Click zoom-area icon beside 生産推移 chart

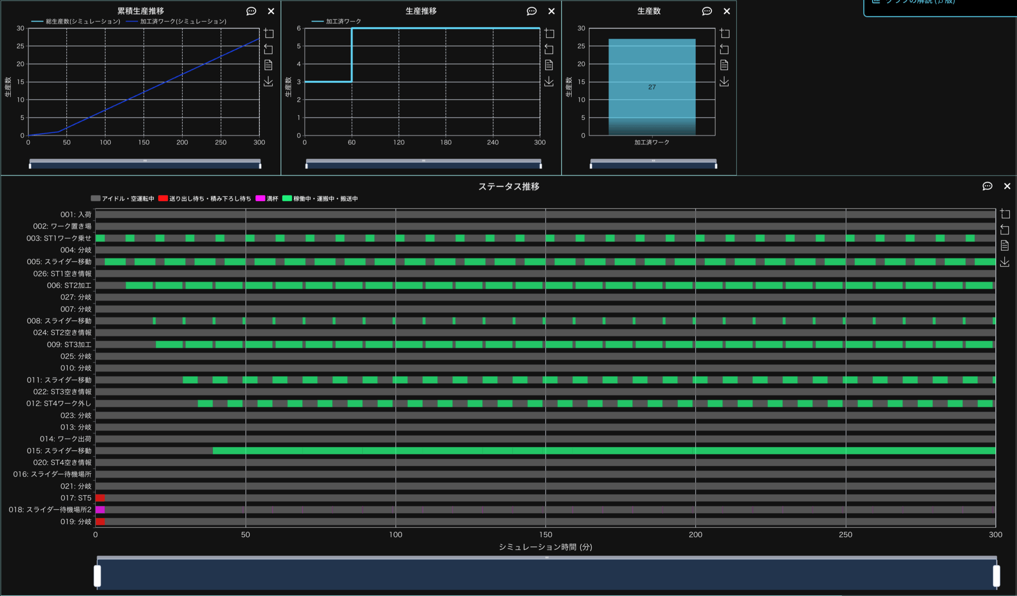coord(549,33)
